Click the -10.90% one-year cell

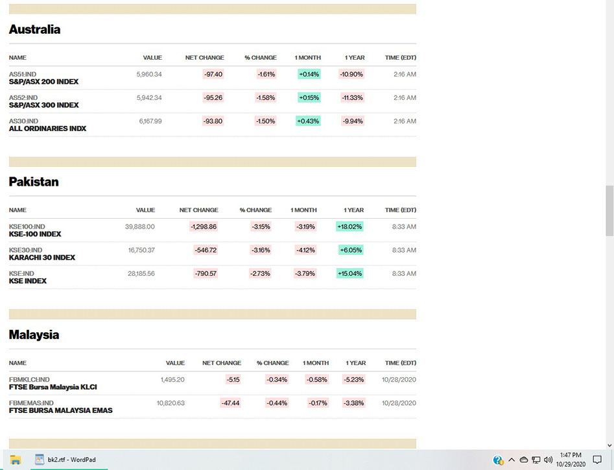tap(351, 74)
